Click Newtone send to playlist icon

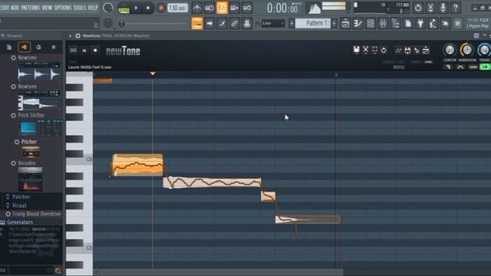426,50
